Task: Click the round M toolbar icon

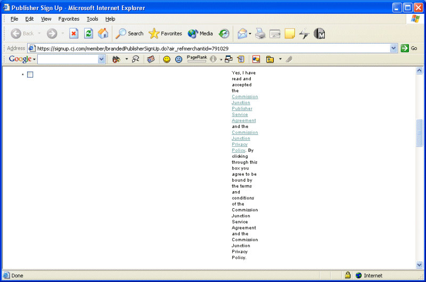Action: point(319,33)
